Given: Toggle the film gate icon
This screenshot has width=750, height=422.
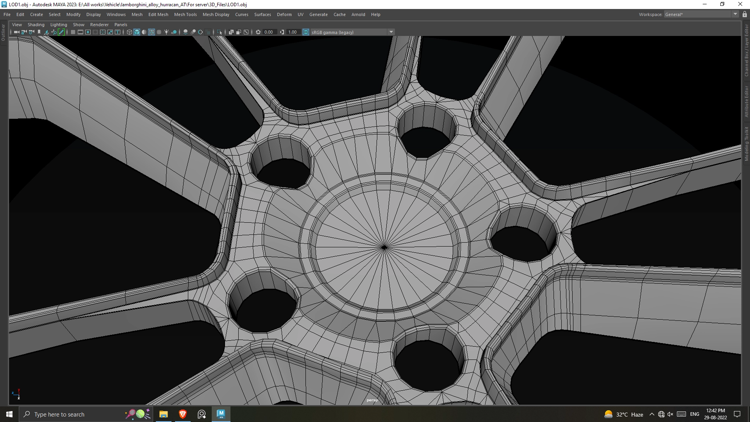Looking at the screenshot, I should [80, 32].
